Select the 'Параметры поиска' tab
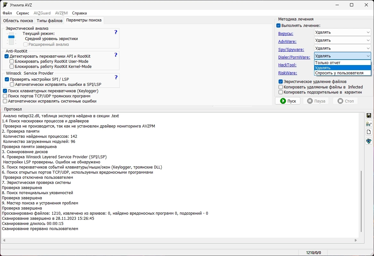Screen dimensions: 374x256 click(84, 20)
